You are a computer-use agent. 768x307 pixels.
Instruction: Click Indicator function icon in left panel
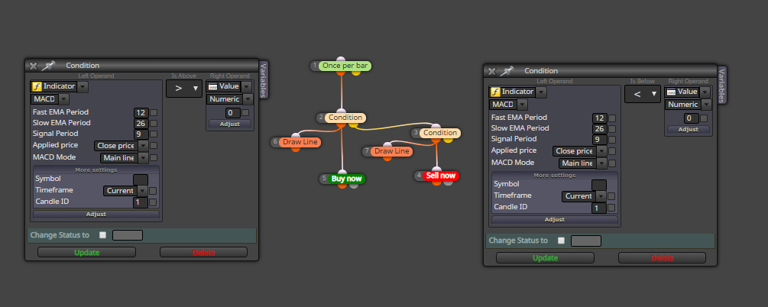pyautogui.click(x=37, y=86)
